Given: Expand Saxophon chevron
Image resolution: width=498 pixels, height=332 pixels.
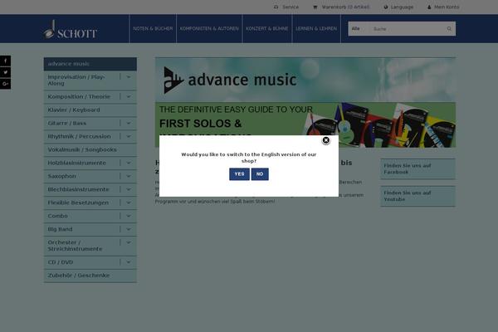Looking at the screenshot, I should click(129, 176).
